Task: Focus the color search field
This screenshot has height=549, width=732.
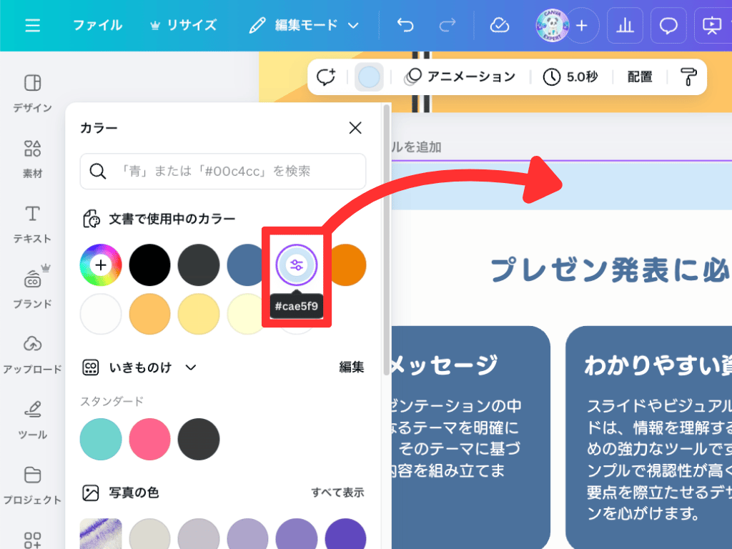Action: 223,172
